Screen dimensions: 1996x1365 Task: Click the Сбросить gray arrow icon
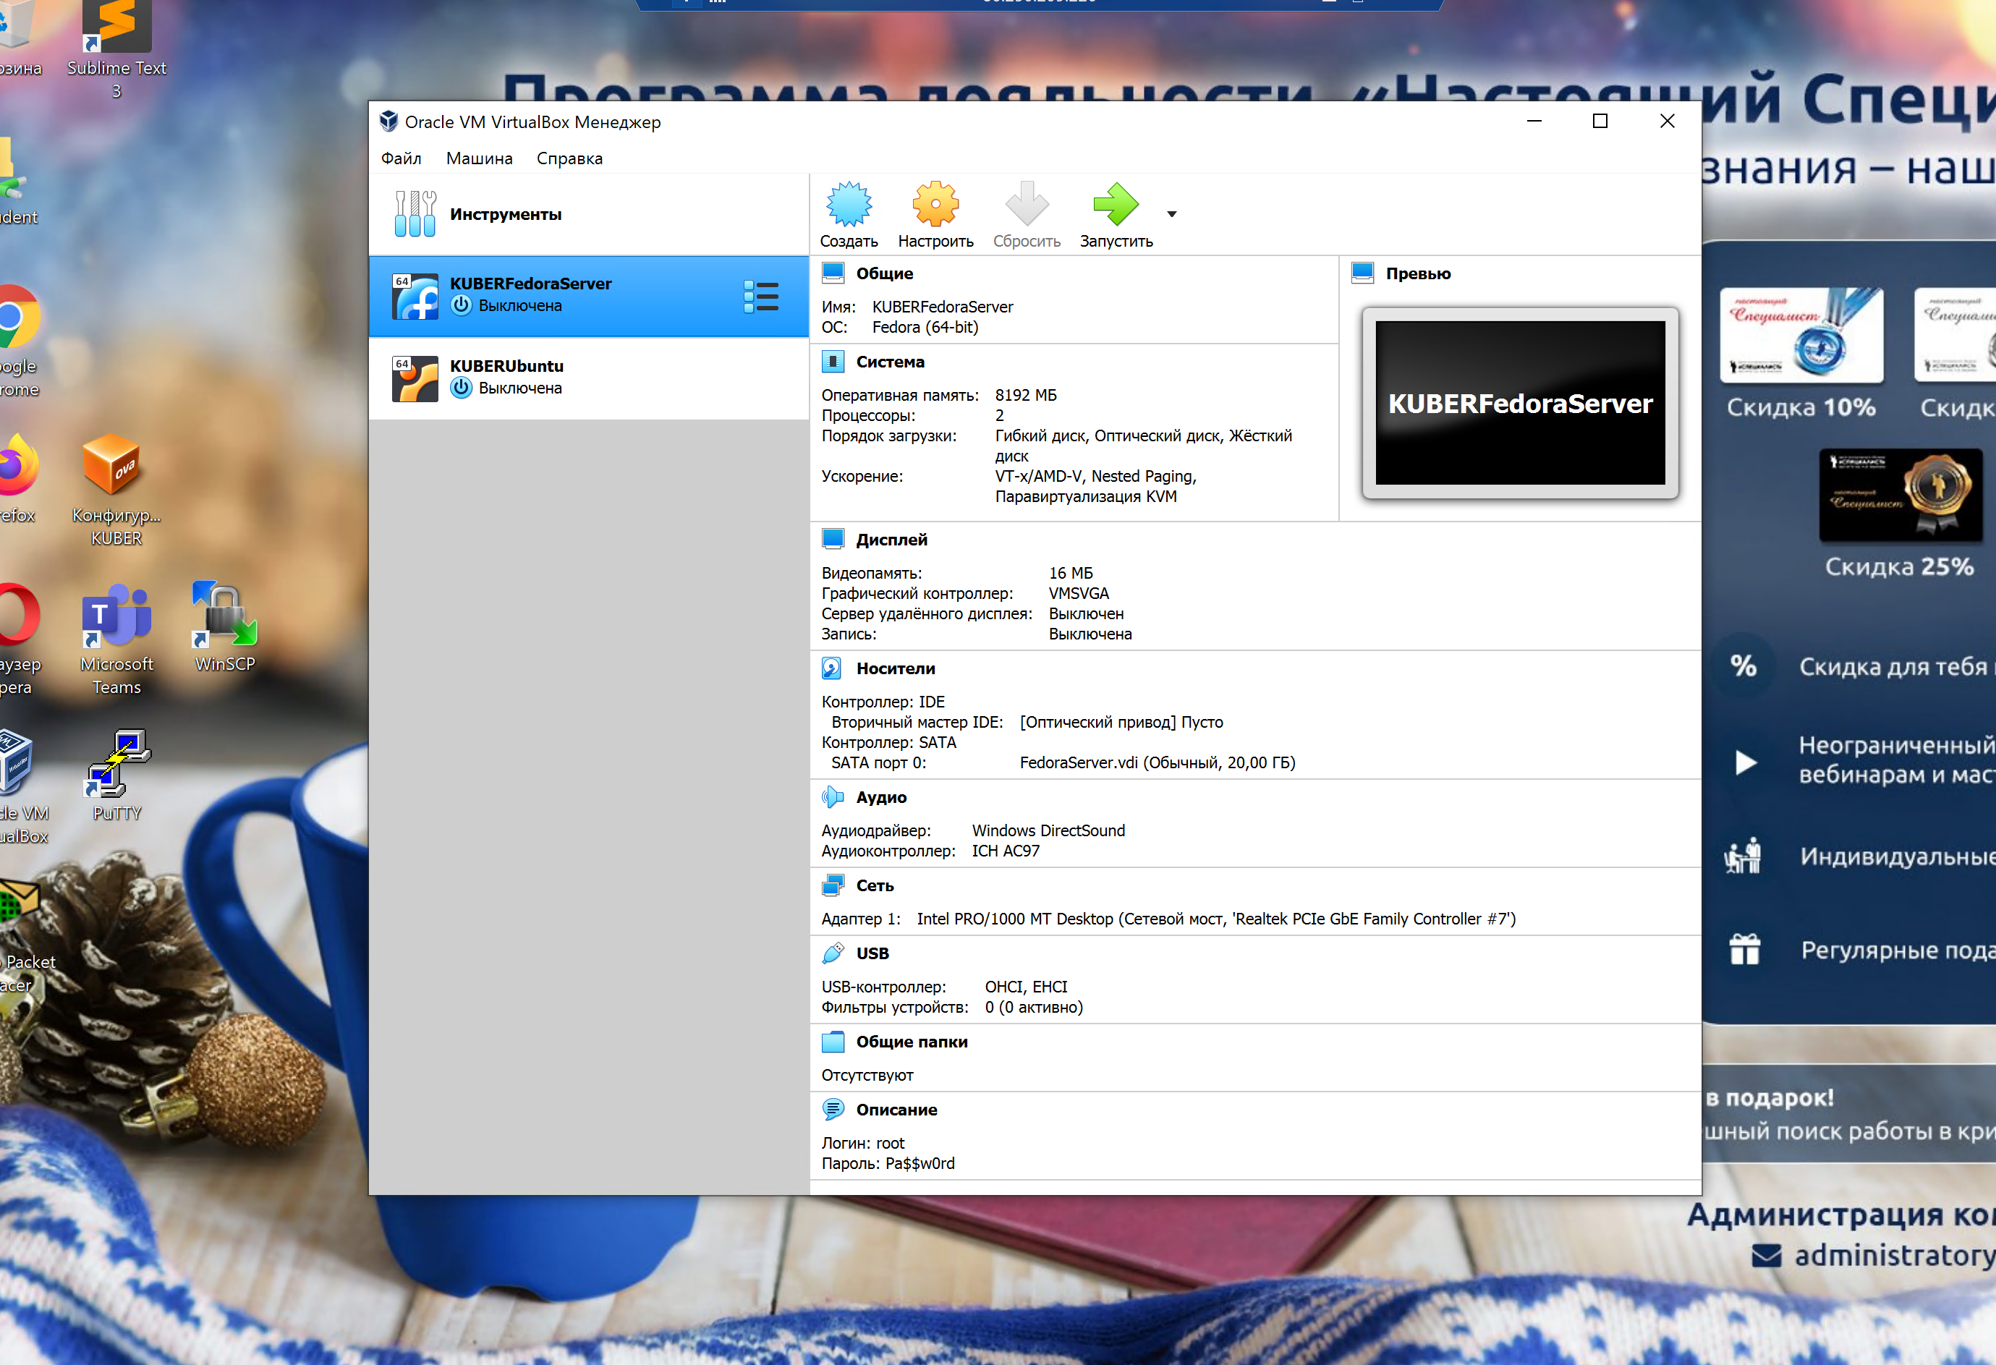pos(1025,205)
